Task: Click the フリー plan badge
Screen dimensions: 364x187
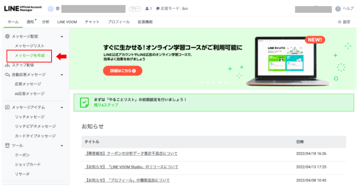Action: [x=135, y=9]
